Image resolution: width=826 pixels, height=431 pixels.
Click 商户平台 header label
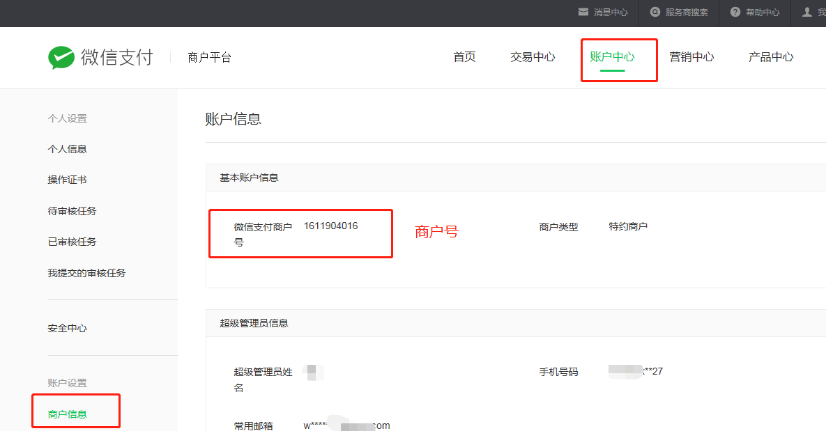209,57
